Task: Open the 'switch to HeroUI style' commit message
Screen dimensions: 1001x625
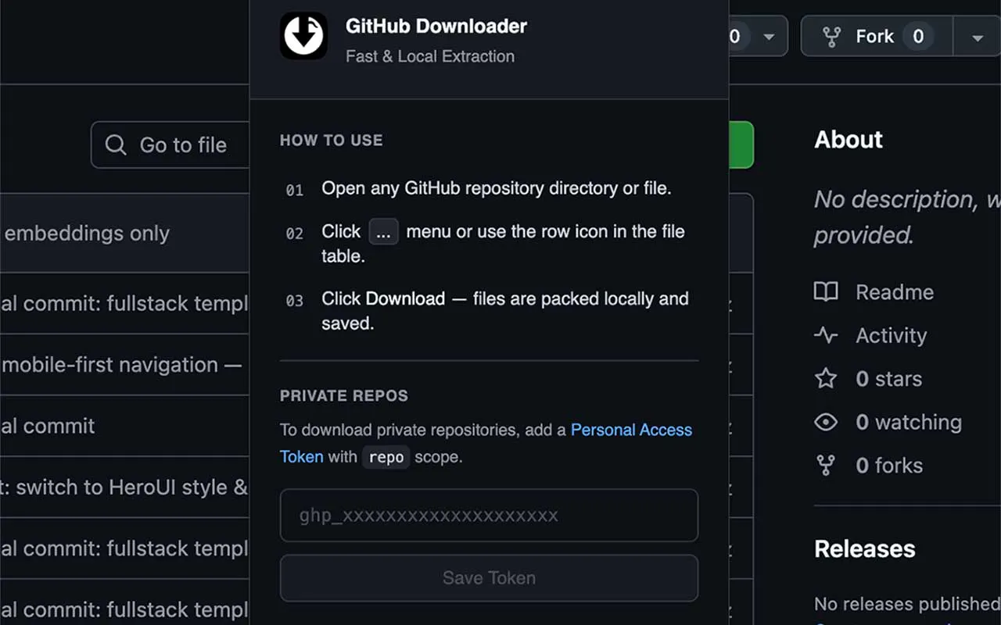Action: [x=124, y=487]
